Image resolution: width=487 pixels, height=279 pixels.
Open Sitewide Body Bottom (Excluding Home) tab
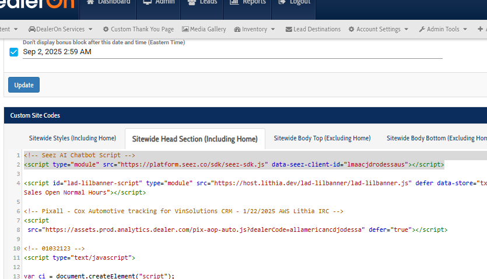click(436, 138)
